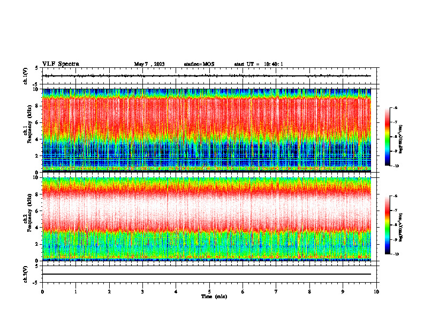The width and height of the screenshot is (424, 327).
Task: Click the "7" minute tick on time axis
Action: tap(276, 292)
